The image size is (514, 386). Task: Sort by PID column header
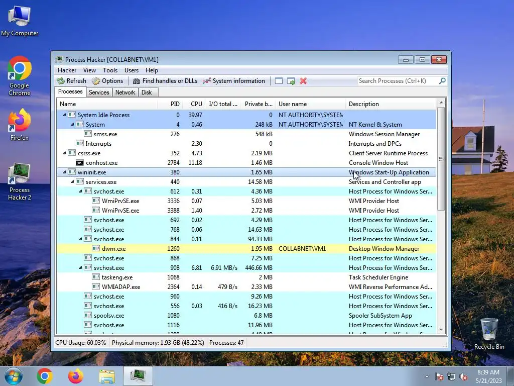click(170, 104)
